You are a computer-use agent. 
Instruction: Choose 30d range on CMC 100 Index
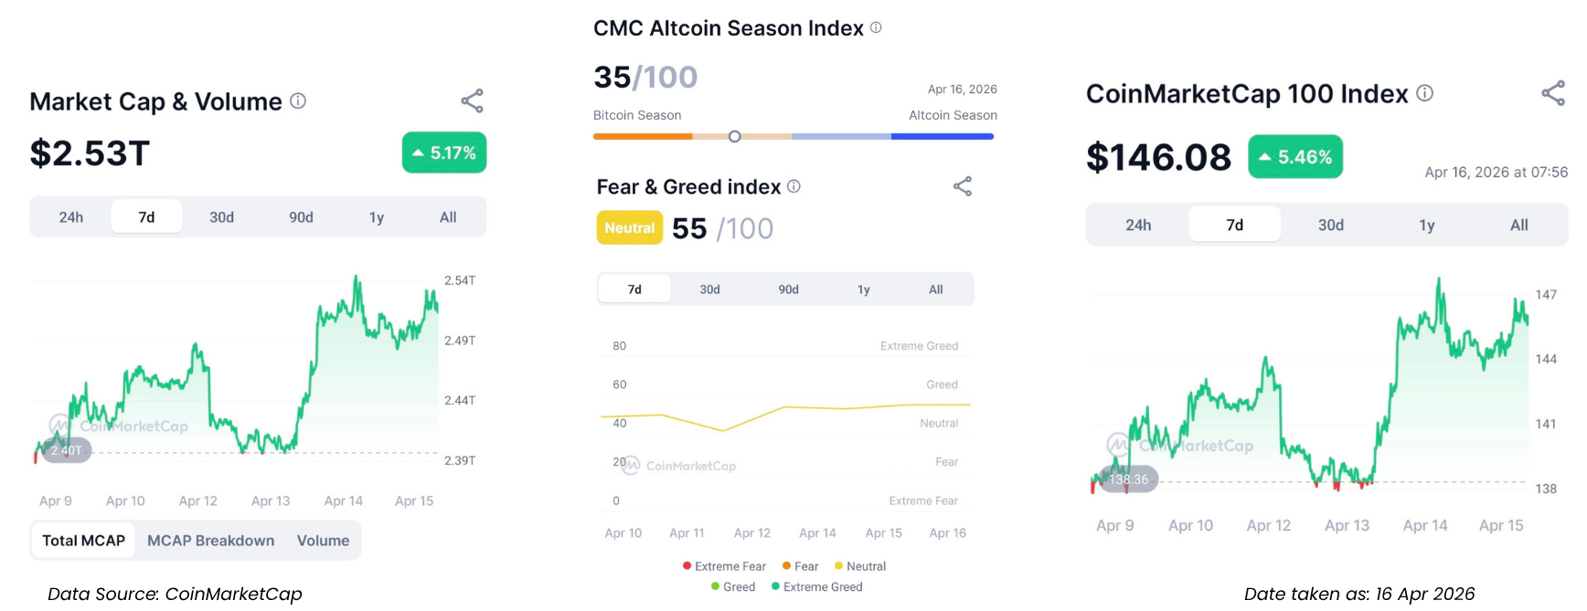pos(1330,225)
